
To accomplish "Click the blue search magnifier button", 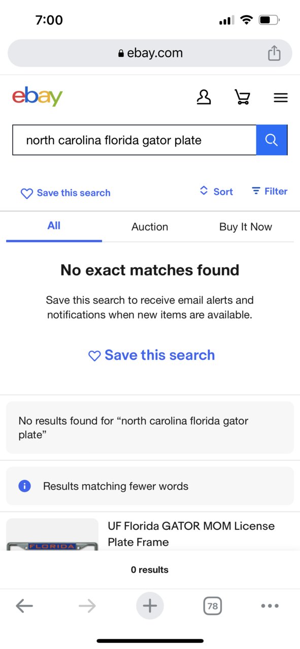I will click(x=272, y=140).
